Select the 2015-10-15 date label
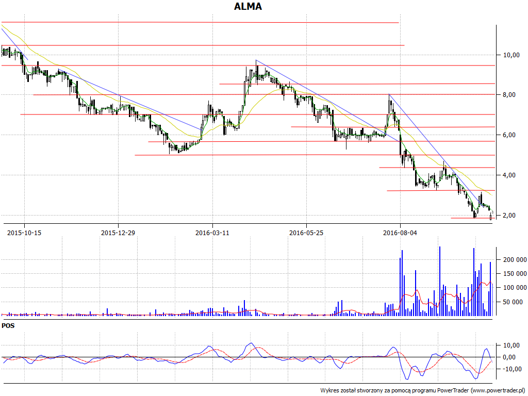 click(x=24, y=233)
